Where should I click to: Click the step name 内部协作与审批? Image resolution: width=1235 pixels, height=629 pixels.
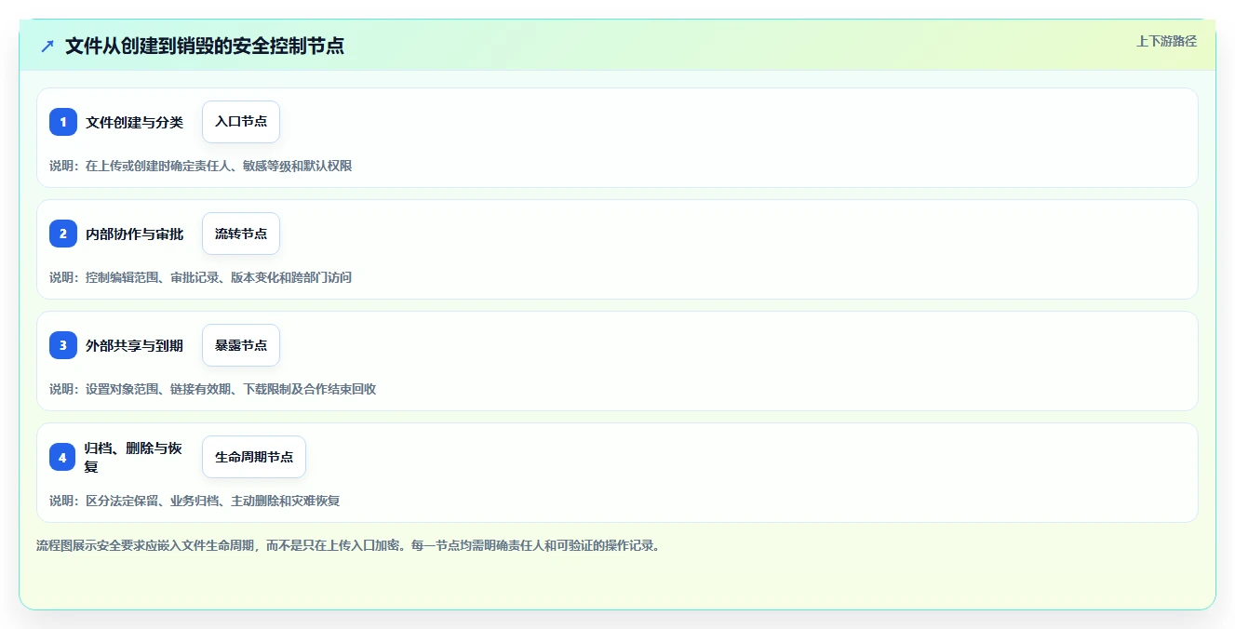[135, 234]
